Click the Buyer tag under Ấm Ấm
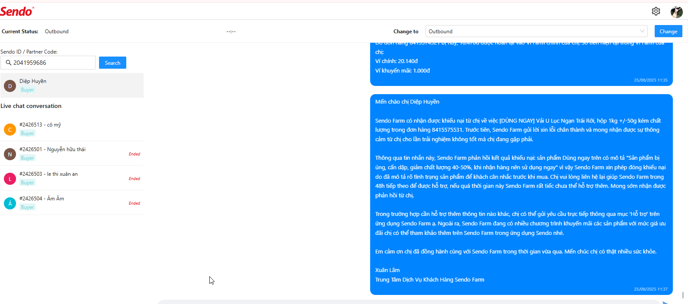Viewport: 688px width, 304px height. [x=27, y=207]
